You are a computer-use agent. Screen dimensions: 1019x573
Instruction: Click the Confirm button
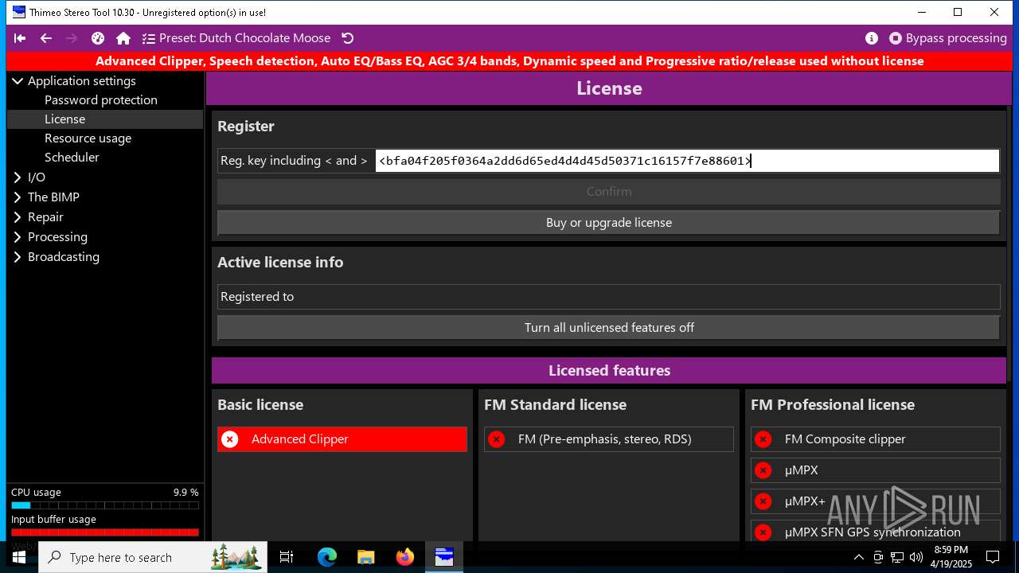coord(609,192)
